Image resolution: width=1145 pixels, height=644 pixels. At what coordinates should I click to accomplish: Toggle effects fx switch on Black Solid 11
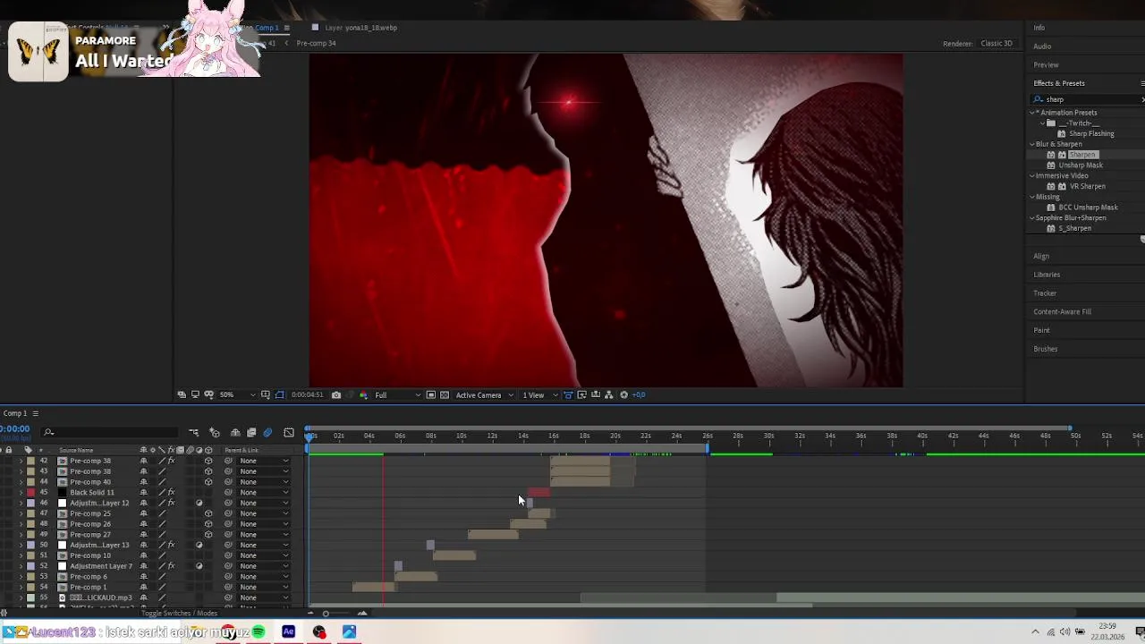coord(171,493)
